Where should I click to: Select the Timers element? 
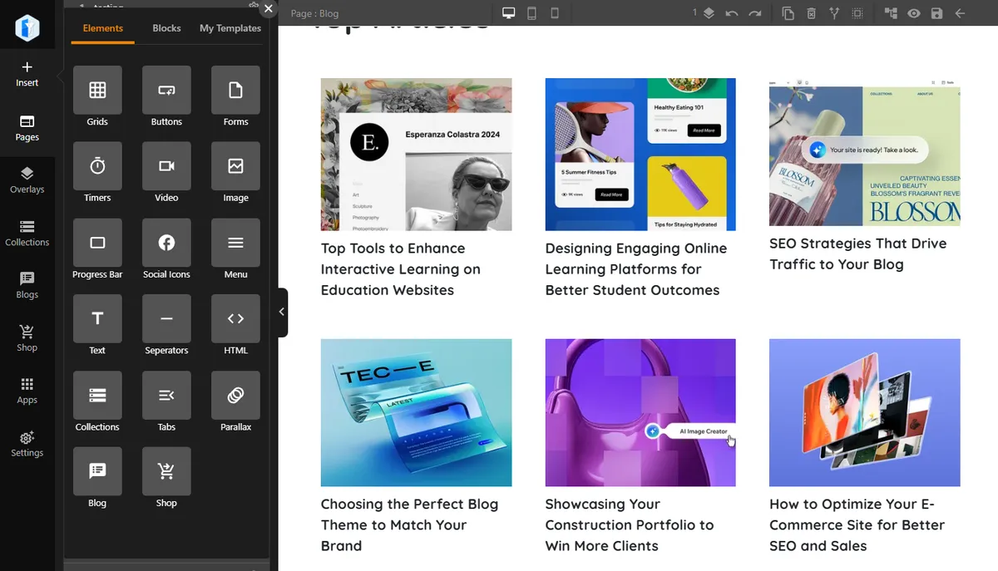[97, 166]
